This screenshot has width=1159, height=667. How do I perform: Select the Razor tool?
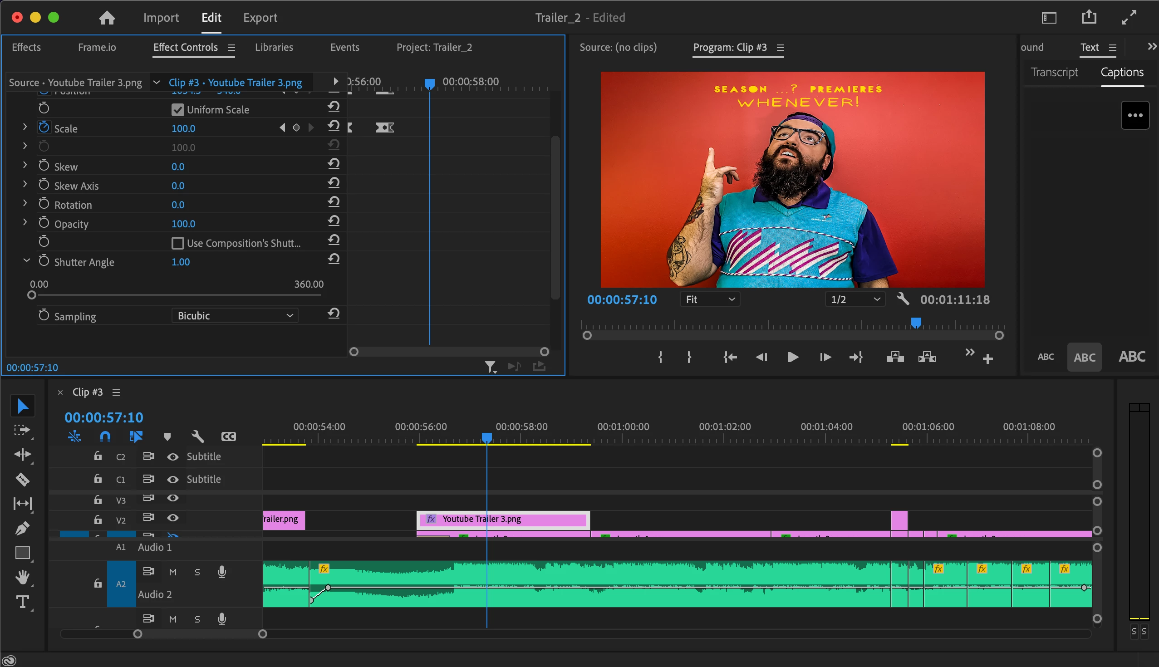(x=22, y=479)
